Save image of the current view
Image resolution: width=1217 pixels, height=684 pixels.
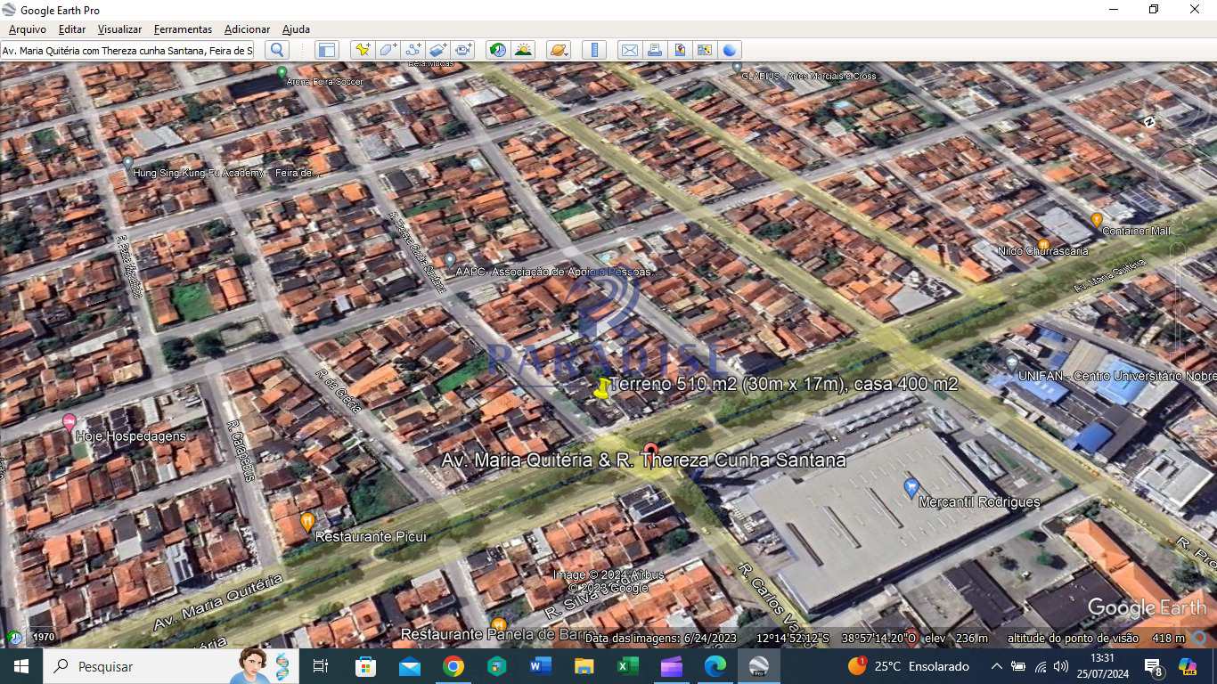679,50
